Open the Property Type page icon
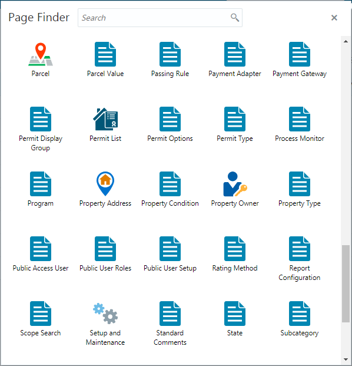Screen dimensions: 352x366 point(300,184)
